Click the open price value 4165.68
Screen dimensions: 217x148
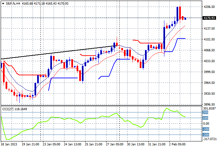coord(27,4)
